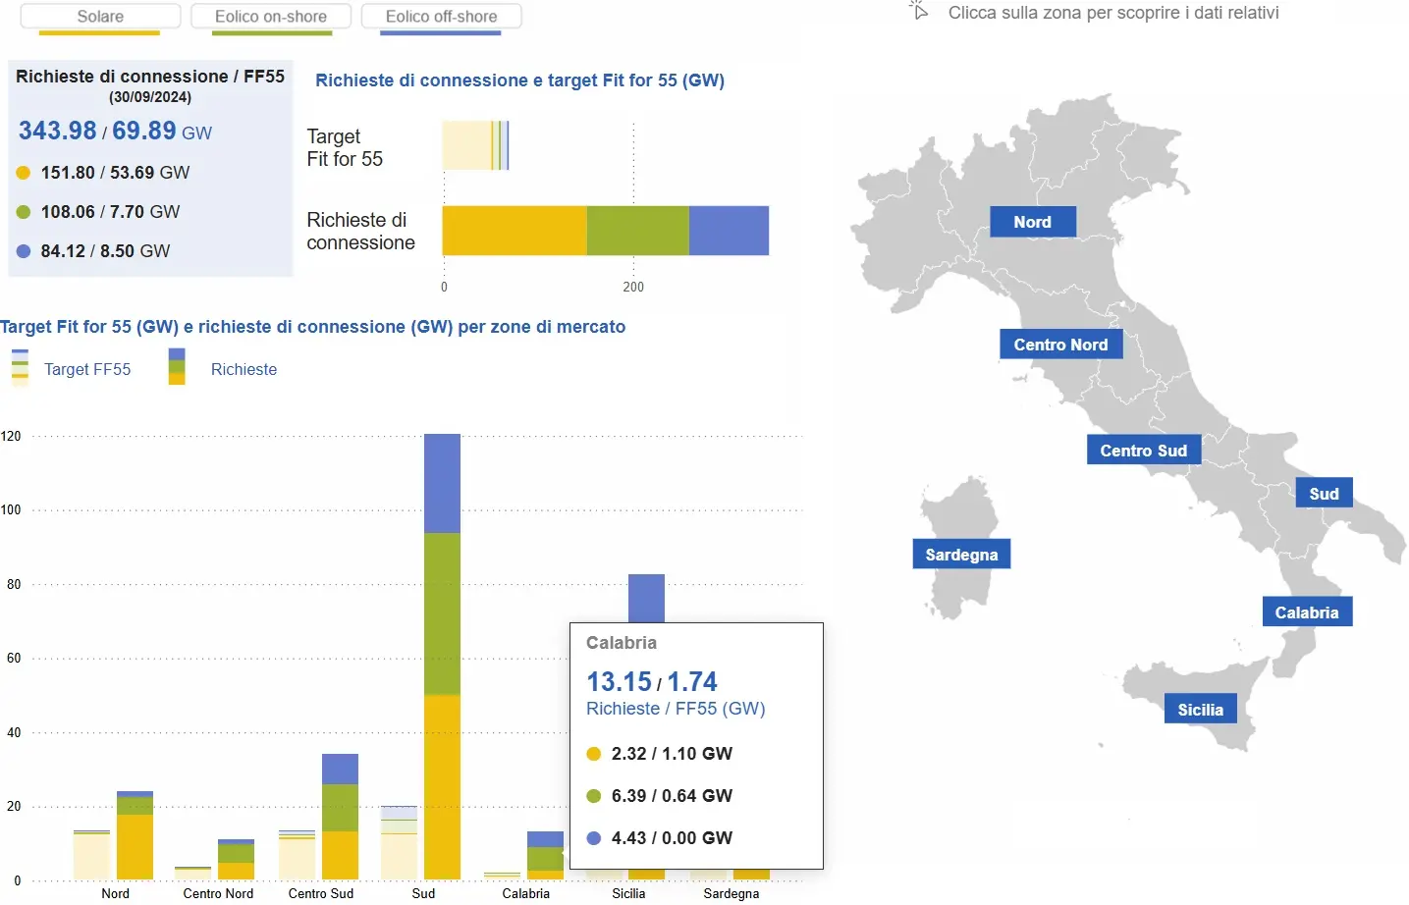Click the 151.80 / 53.69 GW solar value
The height and width of the screenshot is (905, 1409).
point(115,173)
